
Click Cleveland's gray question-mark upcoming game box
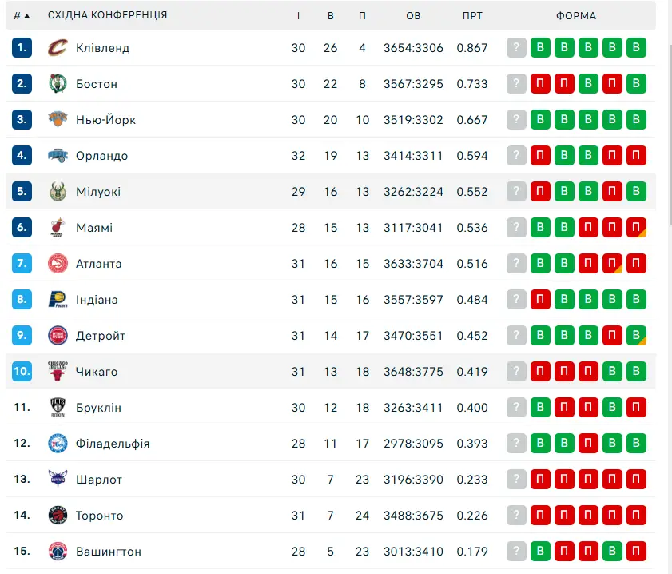pos(516,48)
